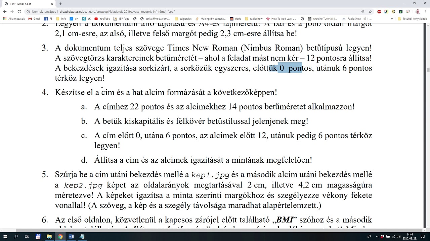Click the text 'kep1.jpg' in item 5

210,175
